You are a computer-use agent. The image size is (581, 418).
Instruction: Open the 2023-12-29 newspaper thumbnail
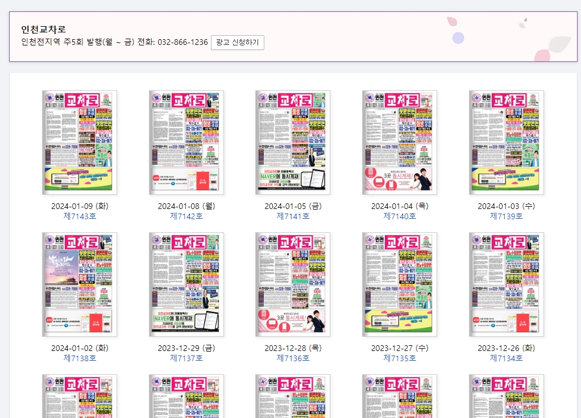click(186, 284)
